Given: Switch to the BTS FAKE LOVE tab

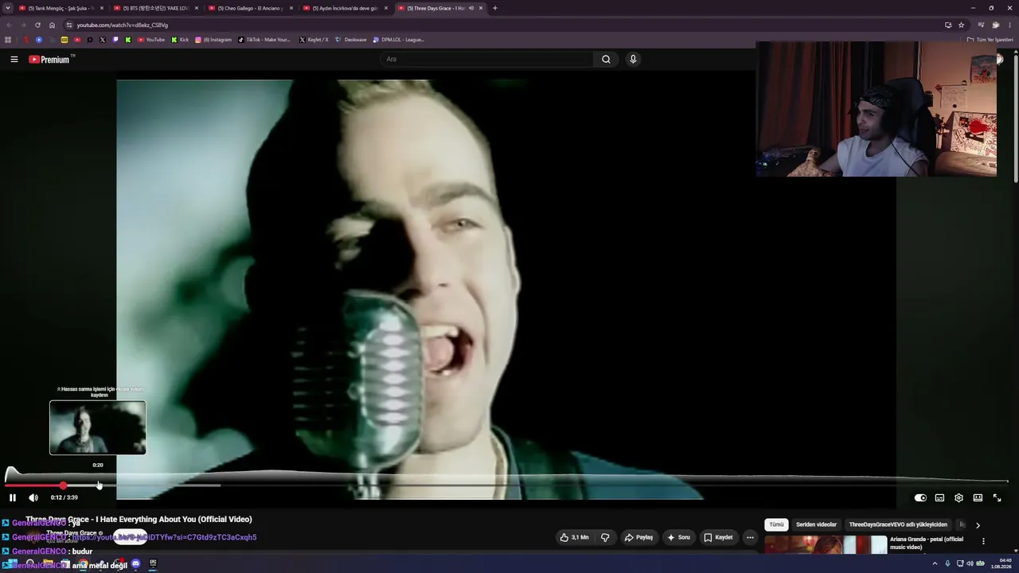Looking at the screenshot, I should (155, 8).
